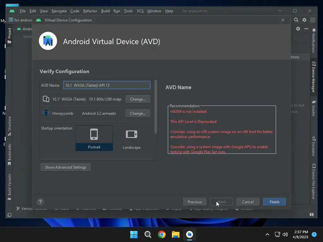This screenshot has height=242, width=323.
Task: Click the tablet device icon in device row
Action: [46, 99]
